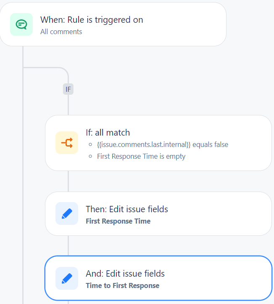The height and width of the screenshot is (304, 274).
Task: Select the 'All comments' trigger subtitle
Action: (x=61, y=32)
